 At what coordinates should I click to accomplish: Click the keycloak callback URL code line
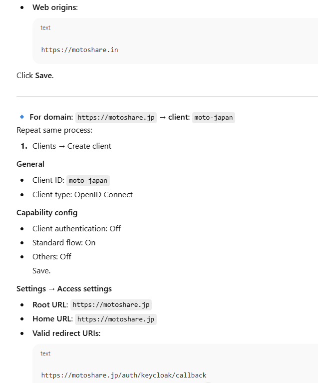coord(124,375)
